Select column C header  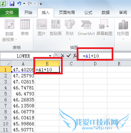pyautogui.click(x=71, y=64)
